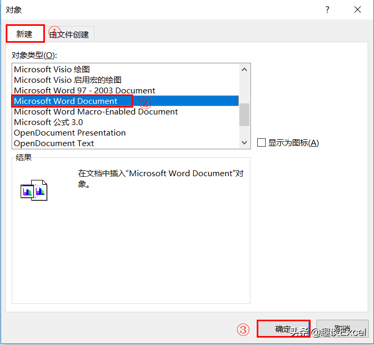Viewport: 374px width, 345px height.
Task: Select Microsoft Word Document entry
Action: point(126,101)
